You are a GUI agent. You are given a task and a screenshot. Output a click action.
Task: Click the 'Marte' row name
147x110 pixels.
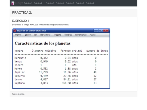coord(18,68)
